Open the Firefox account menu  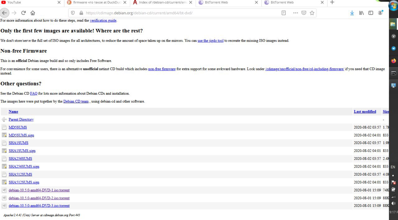point(380,13)
